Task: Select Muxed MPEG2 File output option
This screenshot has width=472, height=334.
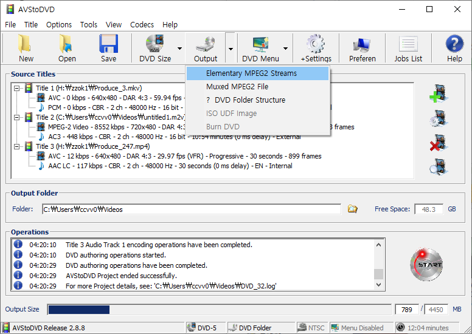Action: (257, 87)
